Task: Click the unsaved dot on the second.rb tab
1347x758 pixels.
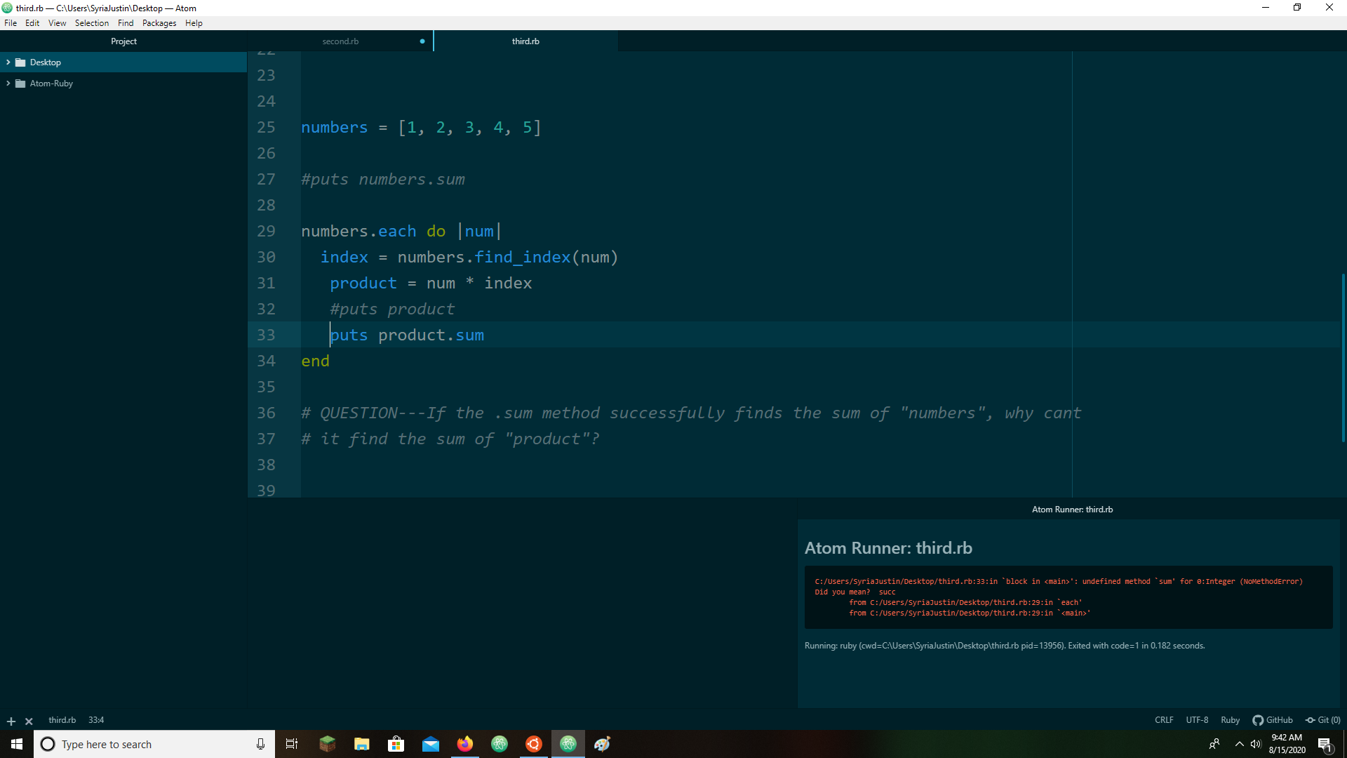Action: click(x=422, y=41)
